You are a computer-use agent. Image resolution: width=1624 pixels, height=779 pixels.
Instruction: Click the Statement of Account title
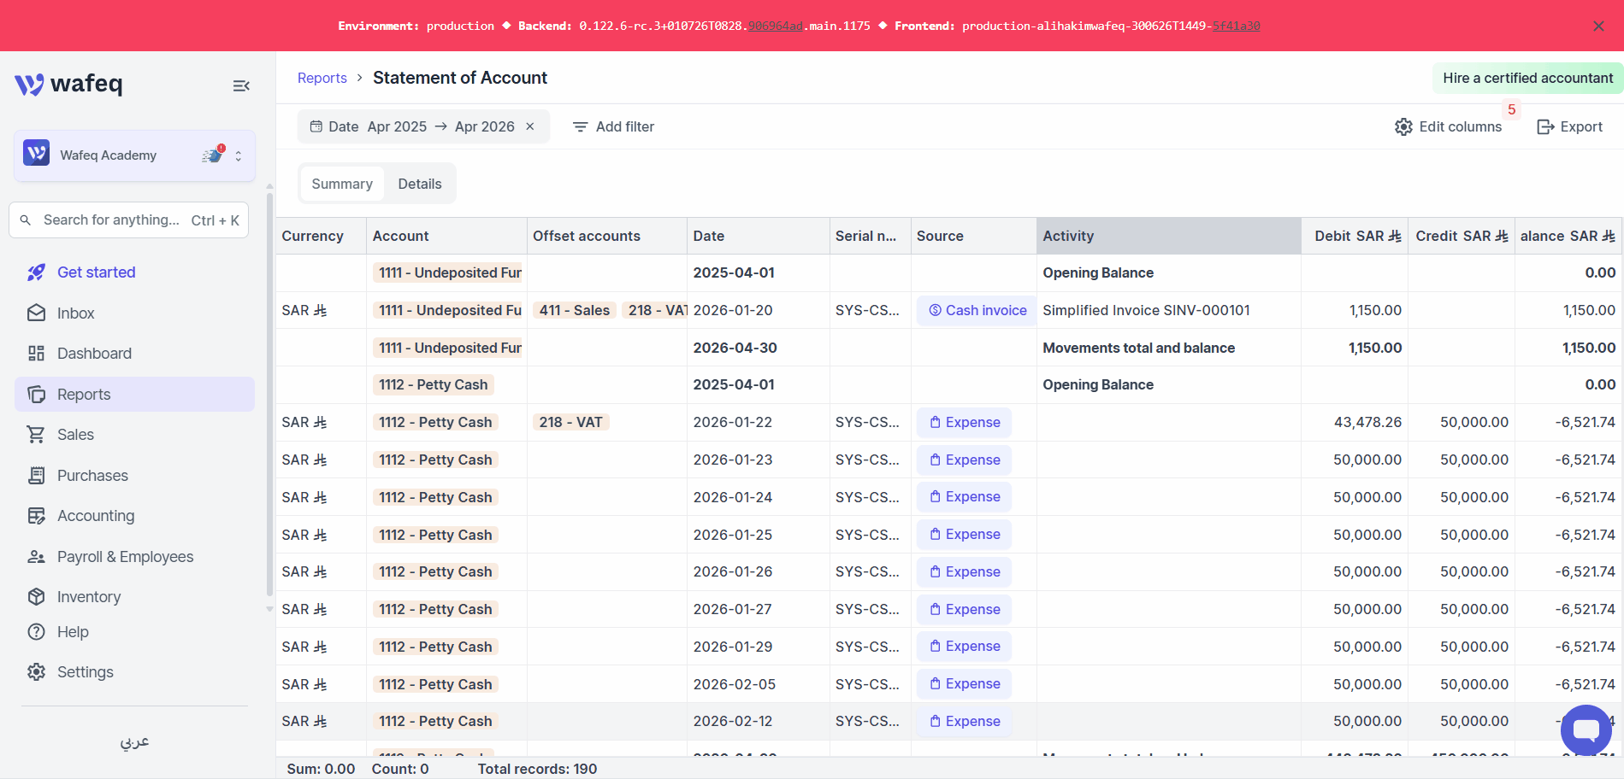pos(460,78)
